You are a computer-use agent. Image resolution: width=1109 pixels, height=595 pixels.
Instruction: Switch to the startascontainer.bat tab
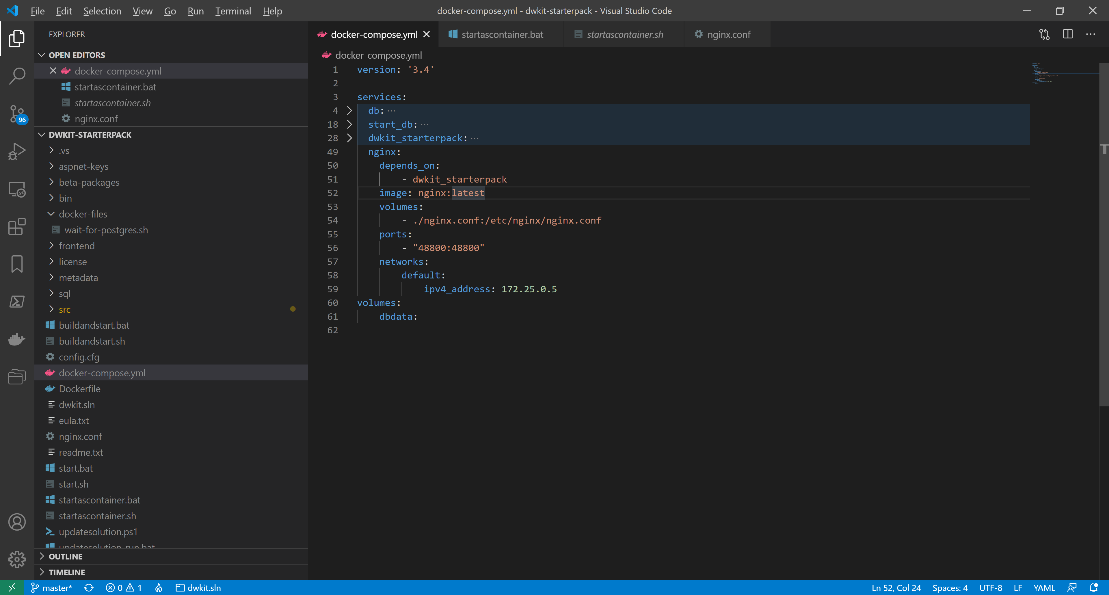(501, 34)
